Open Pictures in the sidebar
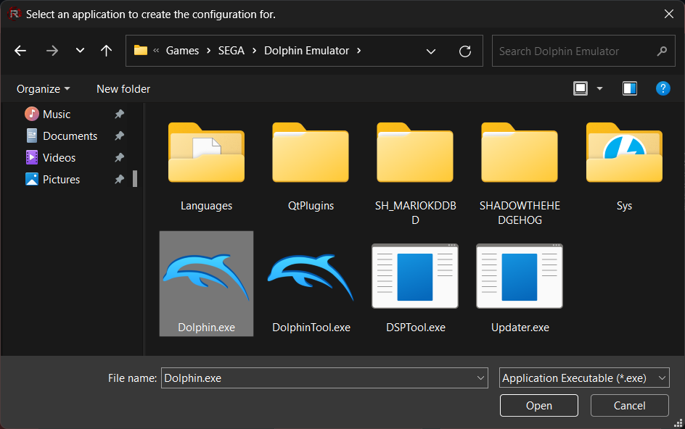Screen dimensions: 685x429 pyautogui.click(x=52, y=180)
